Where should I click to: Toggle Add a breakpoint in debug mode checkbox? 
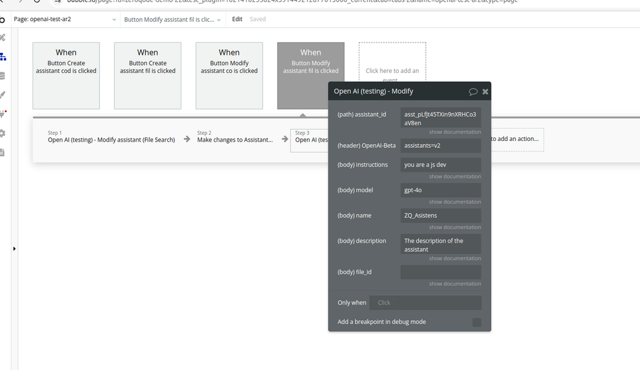click(x=477, y=323)
